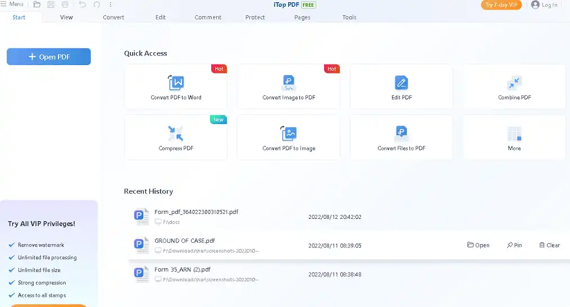570x307 pixels.
Task: Clear GROUND OF CASE.pdf from history
Action: pos(549,245)
